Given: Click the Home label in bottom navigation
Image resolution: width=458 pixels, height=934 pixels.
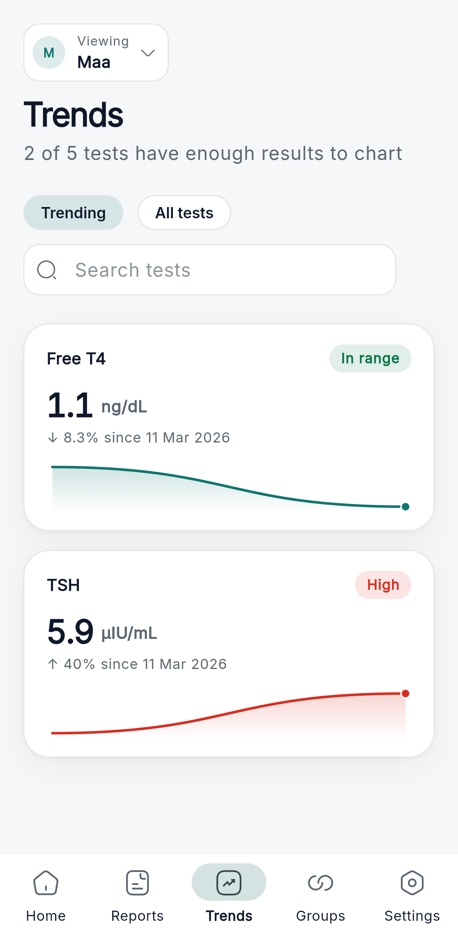Looking at the screenshot, I should [46, 916].
